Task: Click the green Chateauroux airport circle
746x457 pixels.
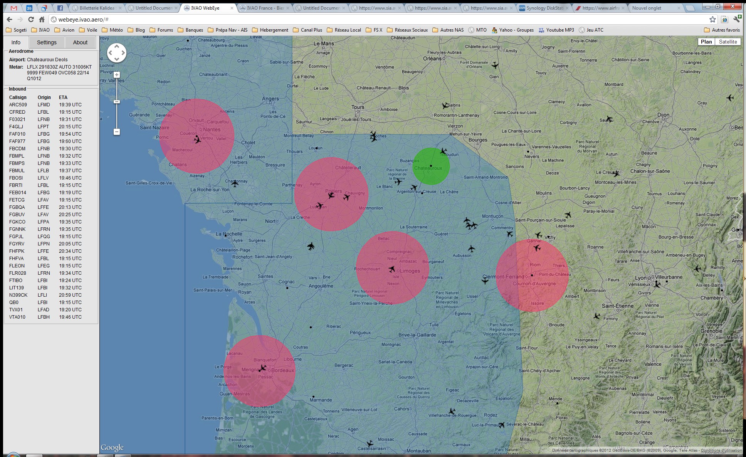Action: (x=431, y=166)
